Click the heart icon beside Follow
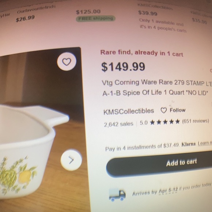 click(x=164, y=110)
